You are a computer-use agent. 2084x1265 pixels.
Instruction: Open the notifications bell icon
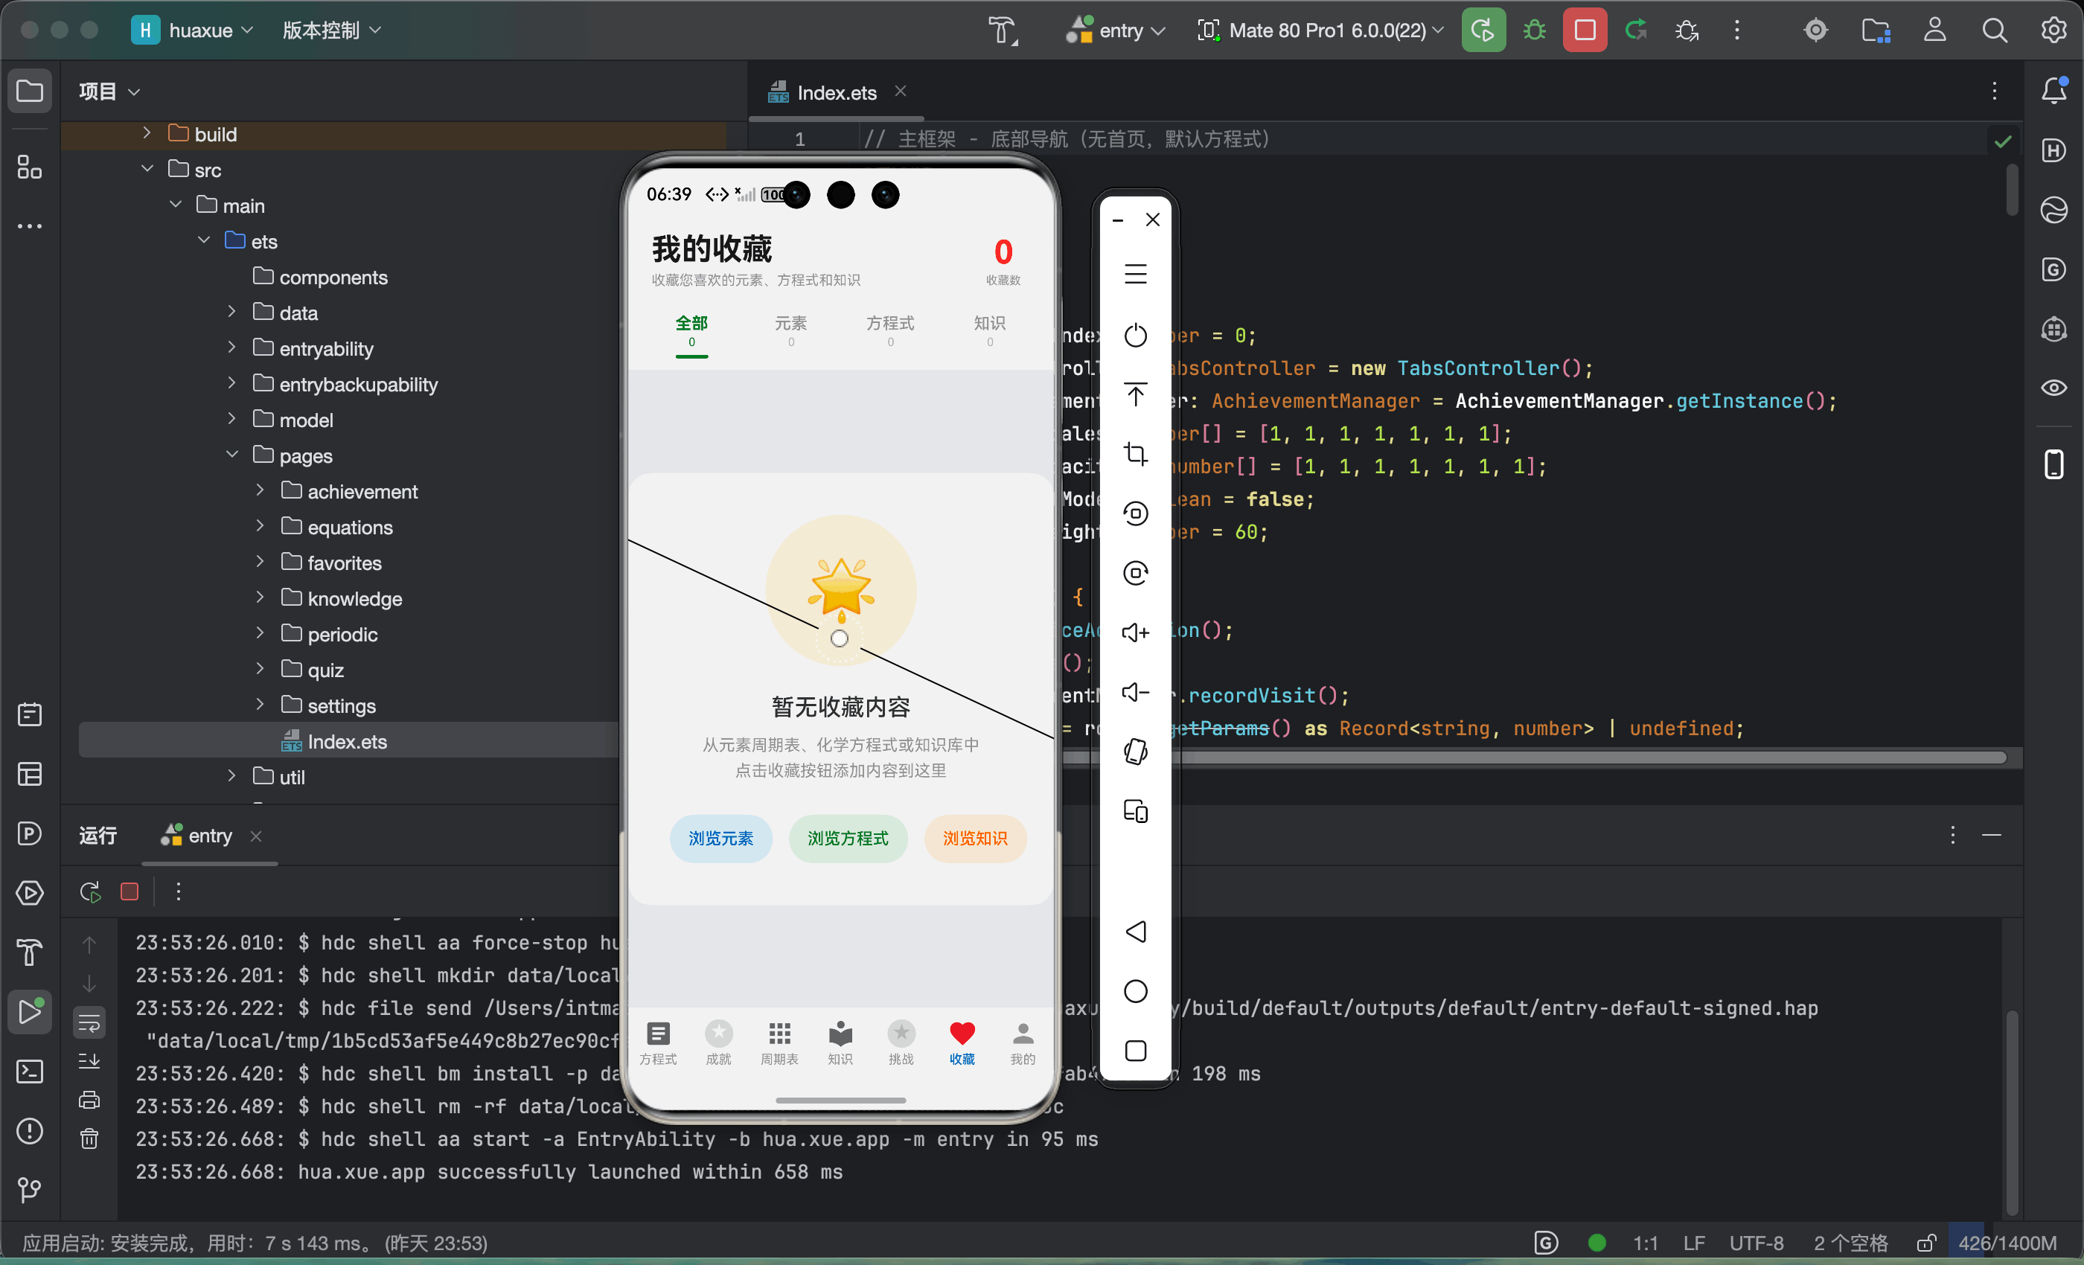click(x=2053, y=91)
